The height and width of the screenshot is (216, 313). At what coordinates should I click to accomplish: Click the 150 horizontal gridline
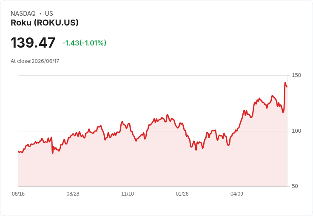tap(153, 75)
